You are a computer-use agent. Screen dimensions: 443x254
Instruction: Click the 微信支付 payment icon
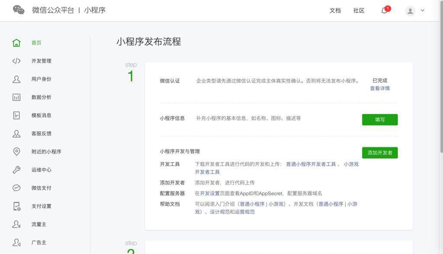pyautogui.click(x=16, y=188)
